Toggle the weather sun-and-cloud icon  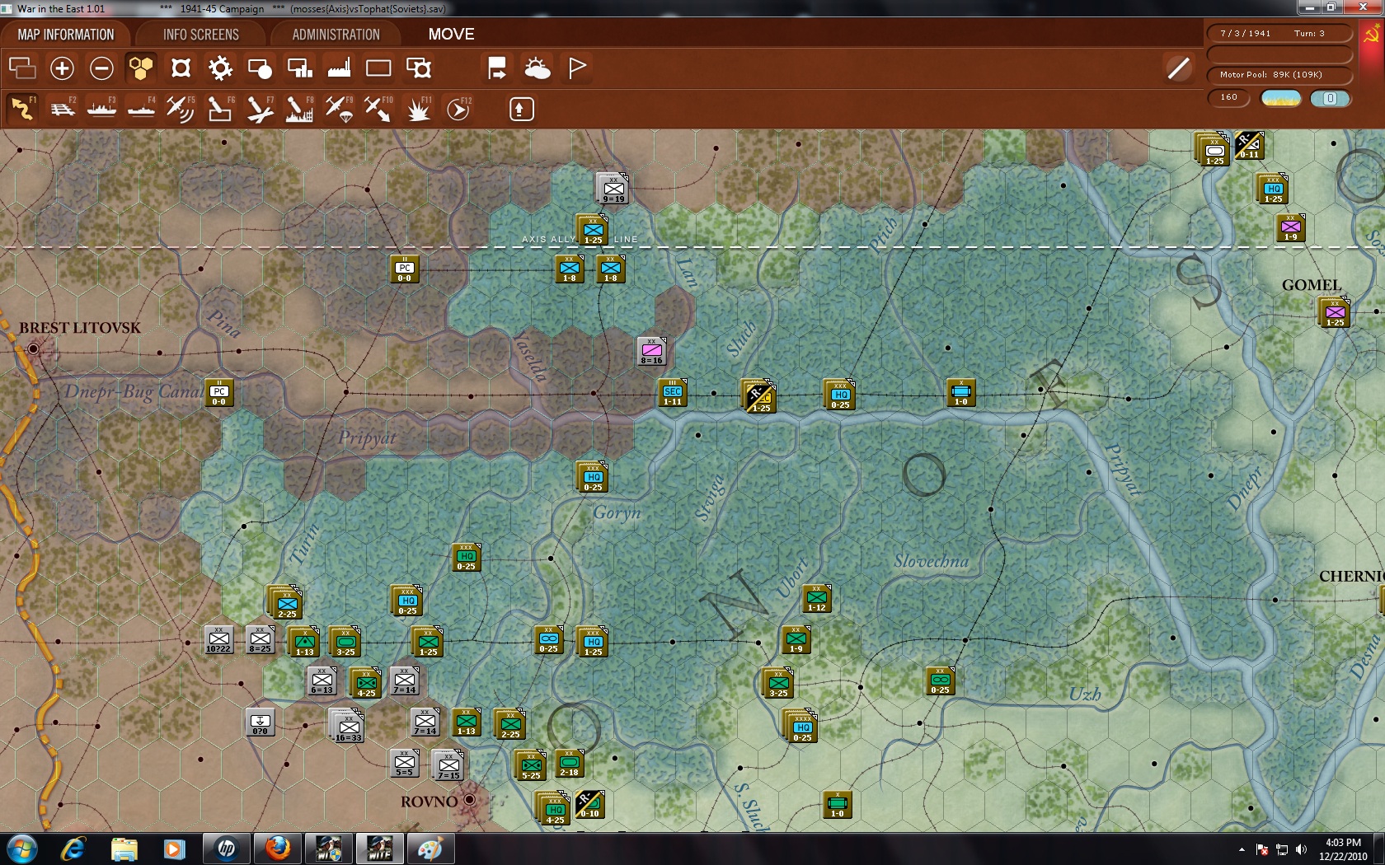click(x=538, y=68)
